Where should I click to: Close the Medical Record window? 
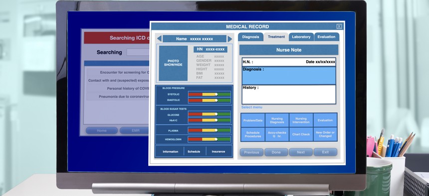coord(339,26)
